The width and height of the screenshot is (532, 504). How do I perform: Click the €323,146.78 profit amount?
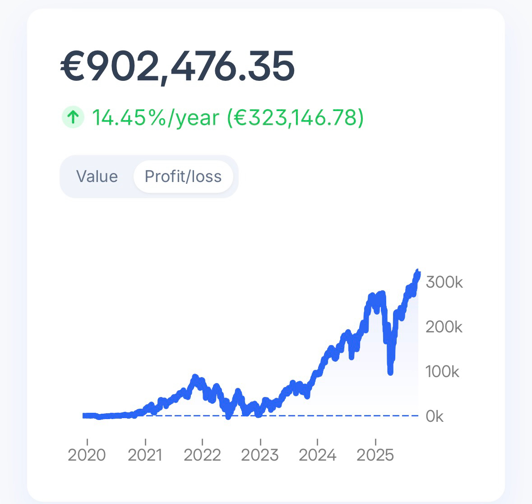(x=295, y=118)
